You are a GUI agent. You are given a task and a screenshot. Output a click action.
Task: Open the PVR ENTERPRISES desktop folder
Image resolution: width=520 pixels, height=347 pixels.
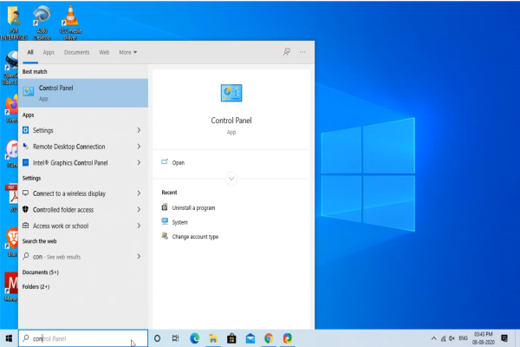pos(14,23)
